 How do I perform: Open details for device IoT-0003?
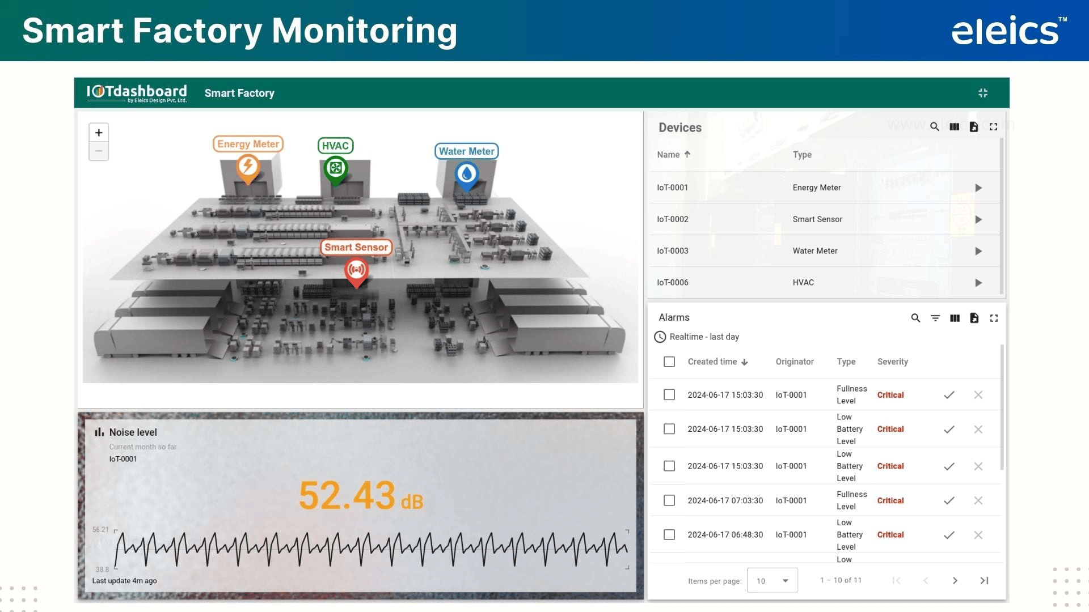[978, 251]
